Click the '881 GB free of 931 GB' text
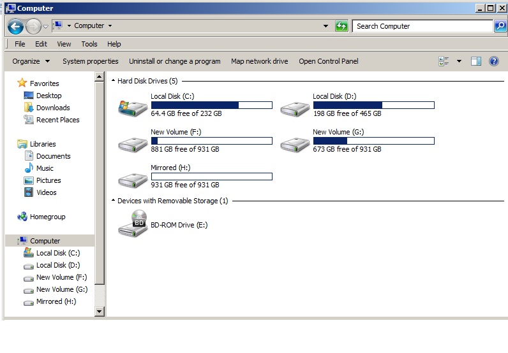Viewport: 508px width, 353px height. 185,149
